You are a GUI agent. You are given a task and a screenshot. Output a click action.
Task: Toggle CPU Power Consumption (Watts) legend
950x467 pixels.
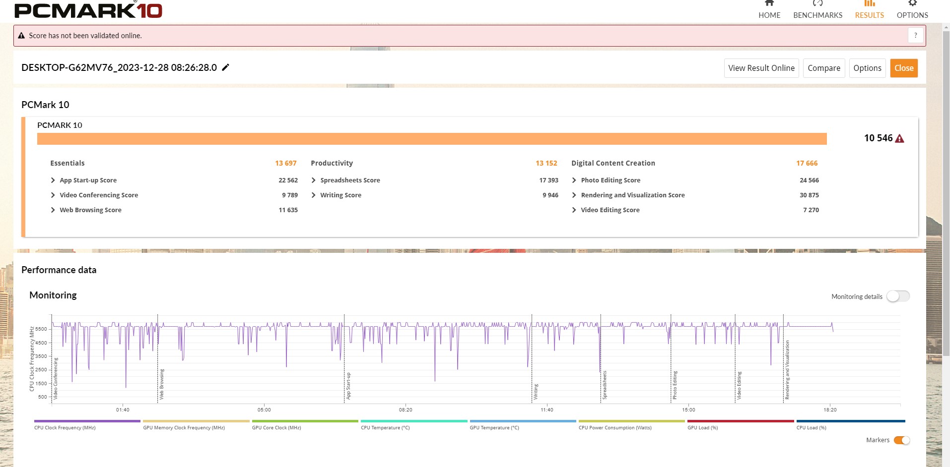[631, 424]
